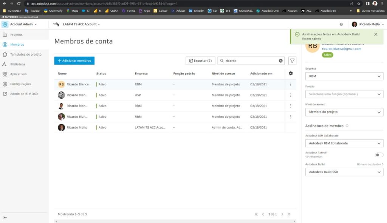Viewport: 387px width, 223px height.
Task: Open the Projetos section in sidebar
Action: 16,34
